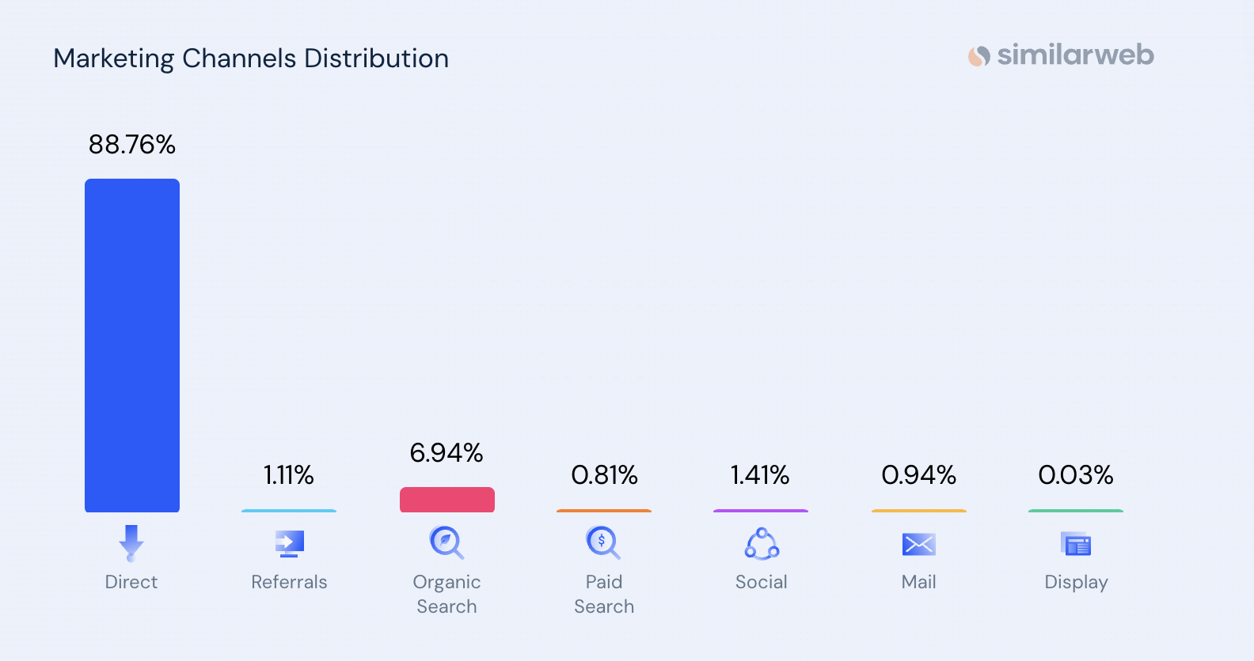Viewport: 1254px width, 661px height.
Task: Select the Referrals monitor icon
Action: click(289, 544)
